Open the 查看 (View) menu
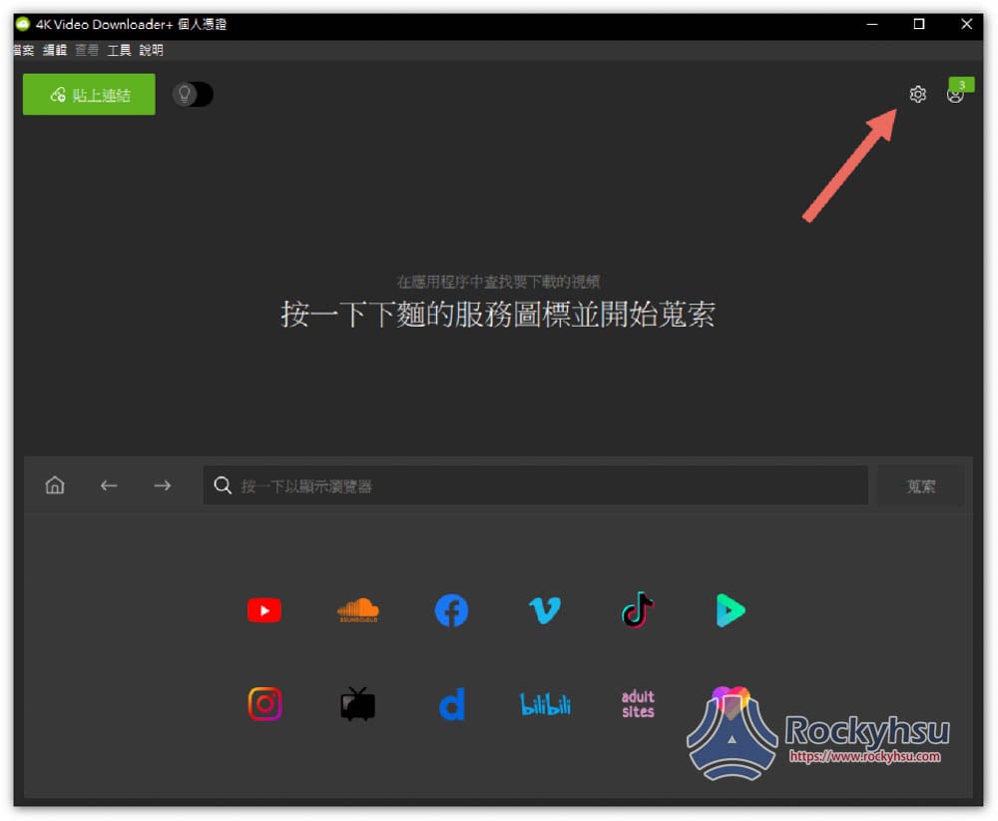Image resolution: width=998 pixels, height=821 pixels. 87,50
